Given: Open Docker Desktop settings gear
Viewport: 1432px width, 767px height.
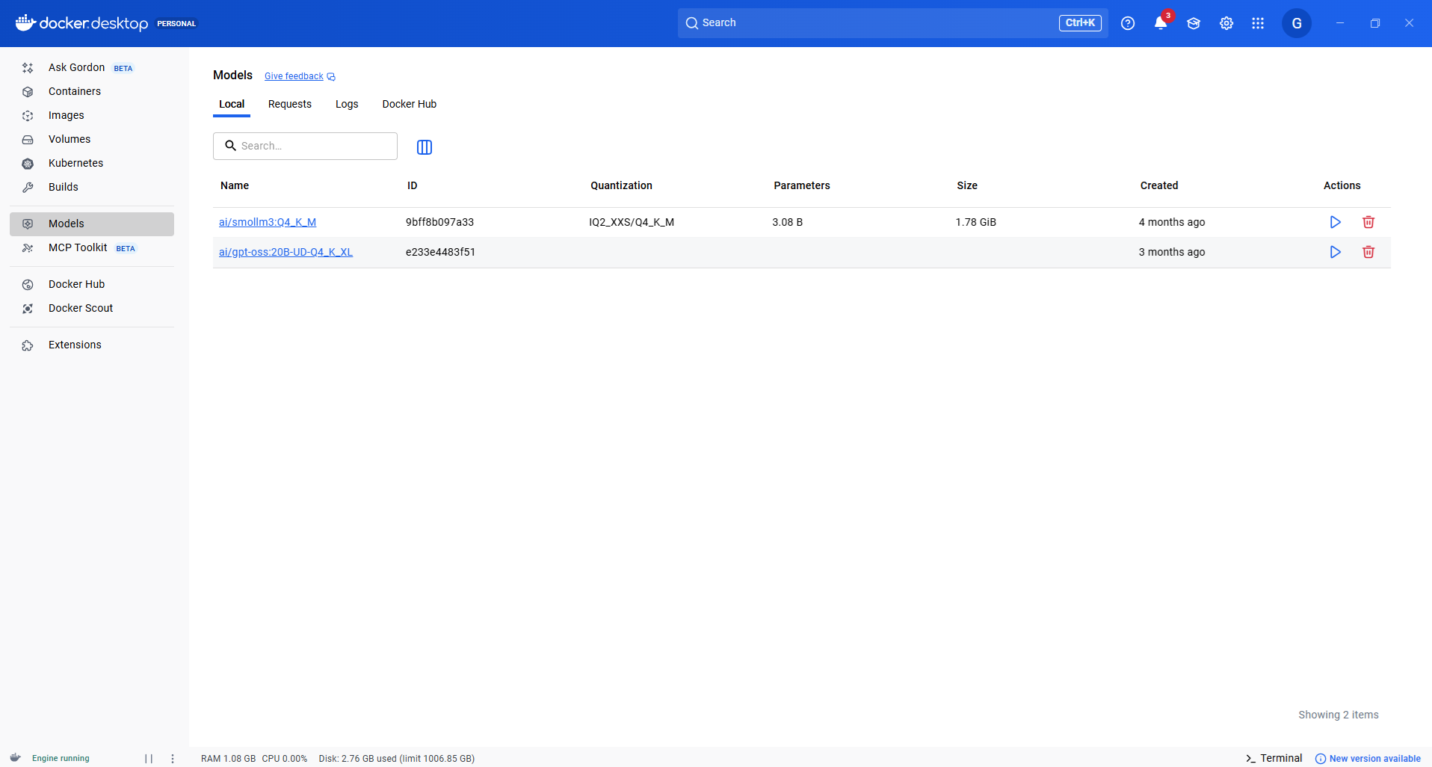Looking at the screenshot, I should point(1226,23).
